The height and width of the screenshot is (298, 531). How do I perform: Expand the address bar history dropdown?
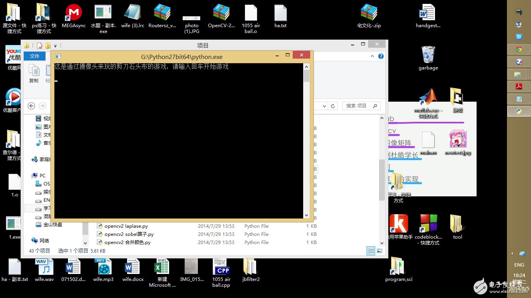tap(325, 106)
